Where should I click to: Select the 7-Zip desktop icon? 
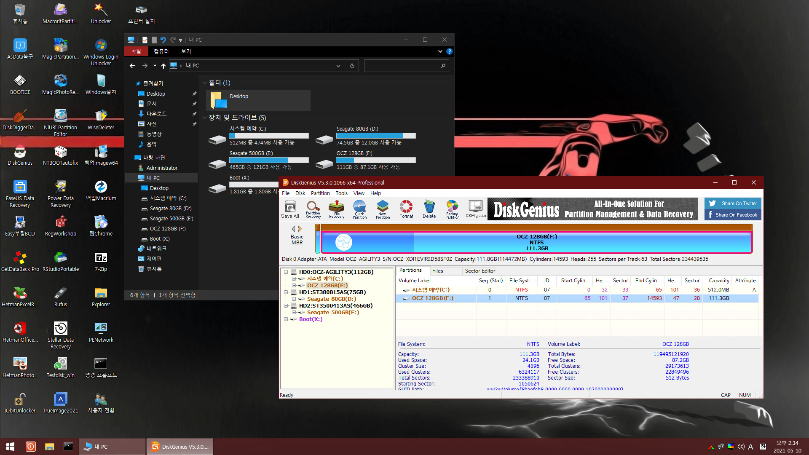click(101, 262)
